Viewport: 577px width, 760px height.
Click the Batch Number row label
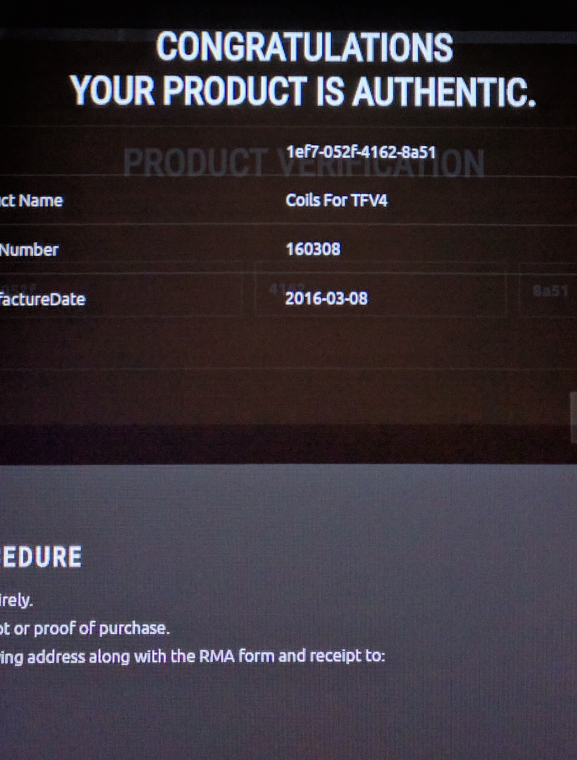coord(29,249)
